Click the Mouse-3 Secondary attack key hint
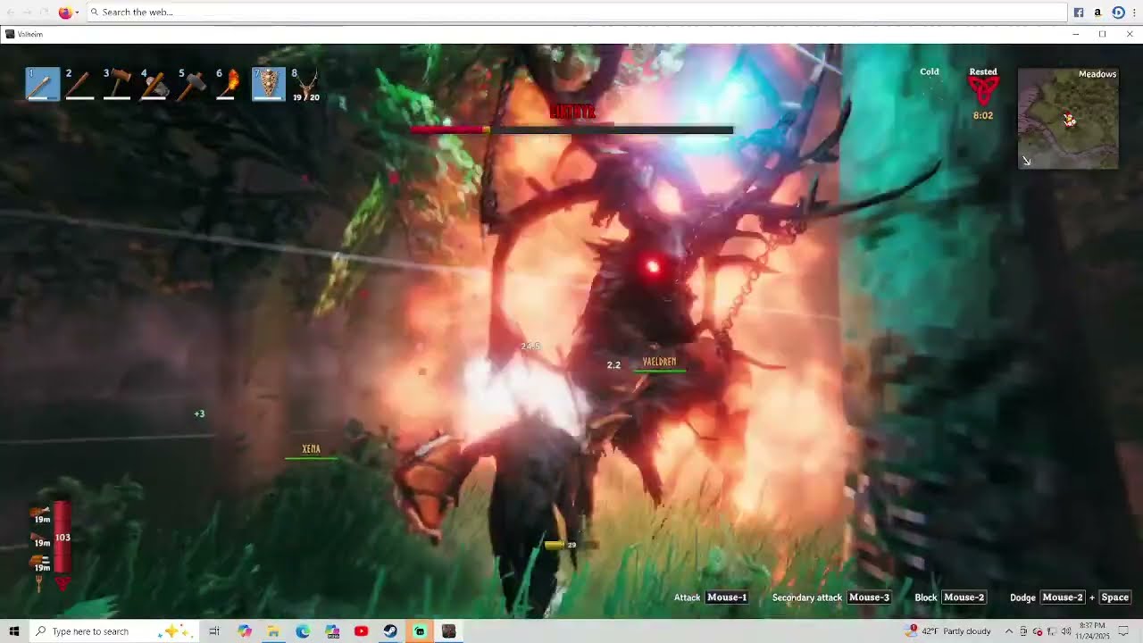Viewport: 1143px width, 643px height. tap(869, 597)
